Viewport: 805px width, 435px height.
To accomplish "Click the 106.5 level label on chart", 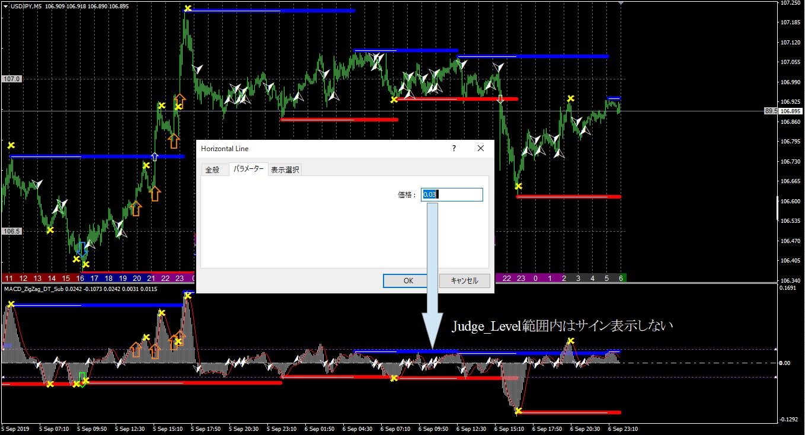I will (12, 231).
